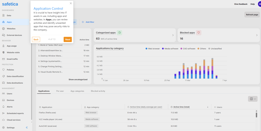Open the Data classification tag icon

(x=3, y=76)
